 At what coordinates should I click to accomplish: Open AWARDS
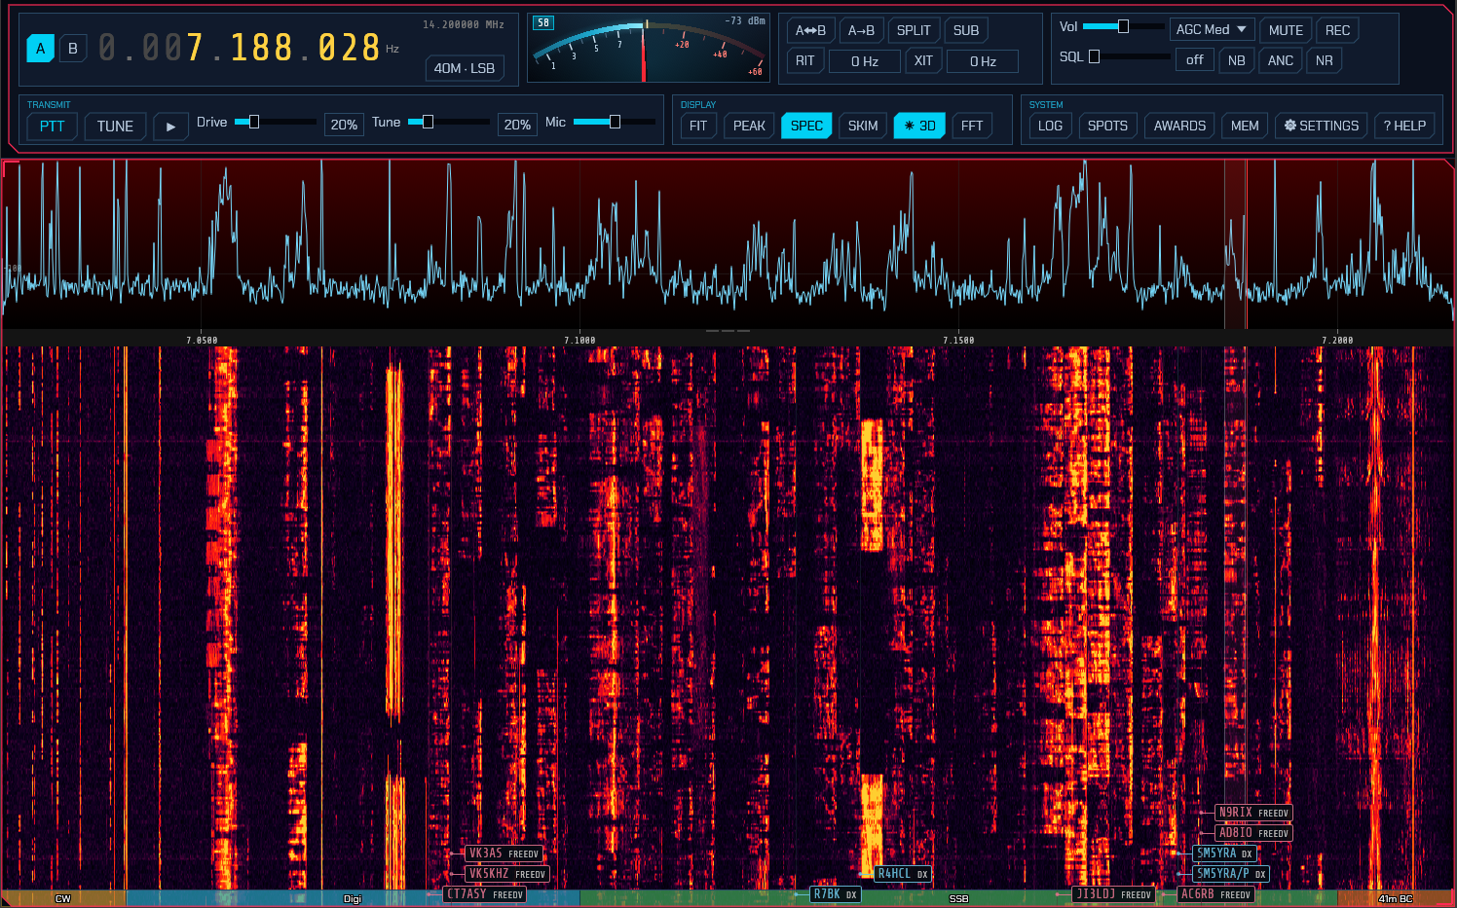coord(1179,126)
